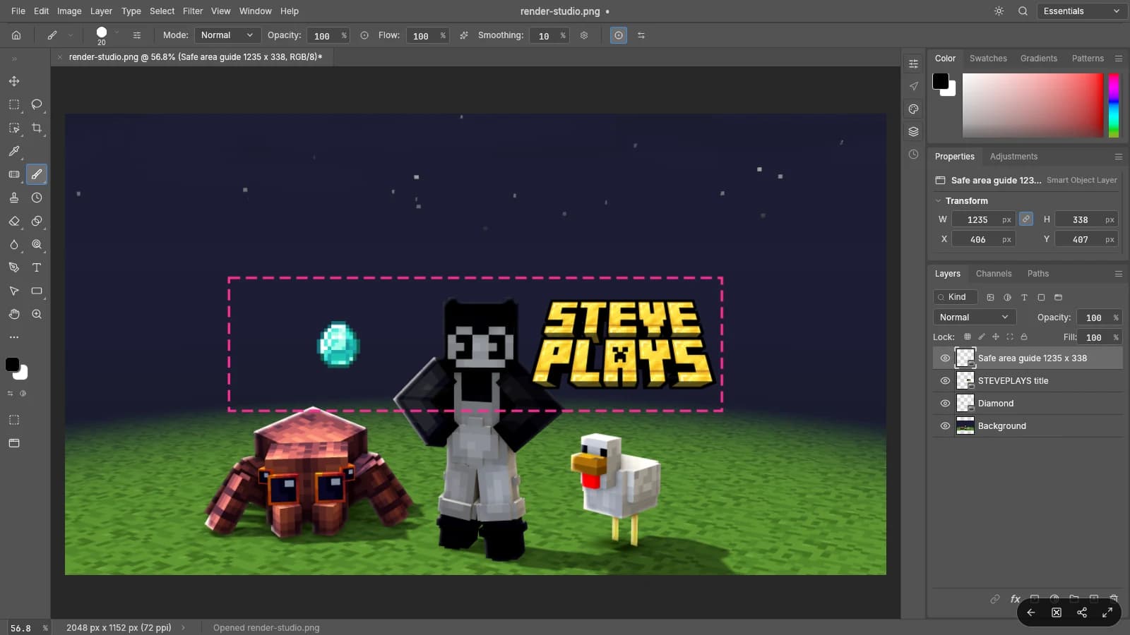The width and height of the screenshot is (1130, 635).
Task: Toggle pressure for size button in options bar
Action: pyautogui.click(x=619, y=35)
